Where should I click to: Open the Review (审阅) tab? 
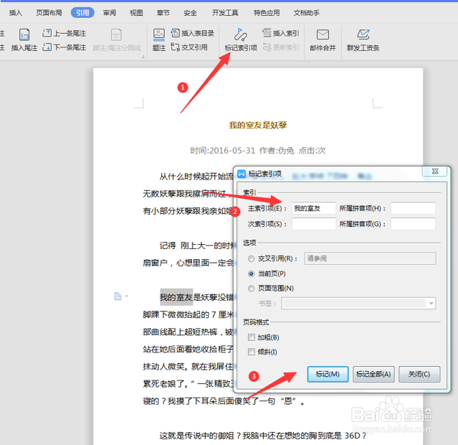coord(110,13)
